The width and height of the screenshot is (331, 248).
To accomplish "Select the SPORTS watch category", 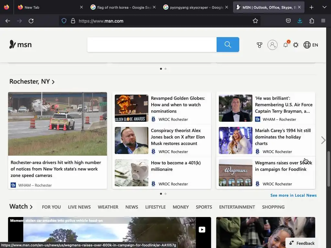I will point(204,207).
